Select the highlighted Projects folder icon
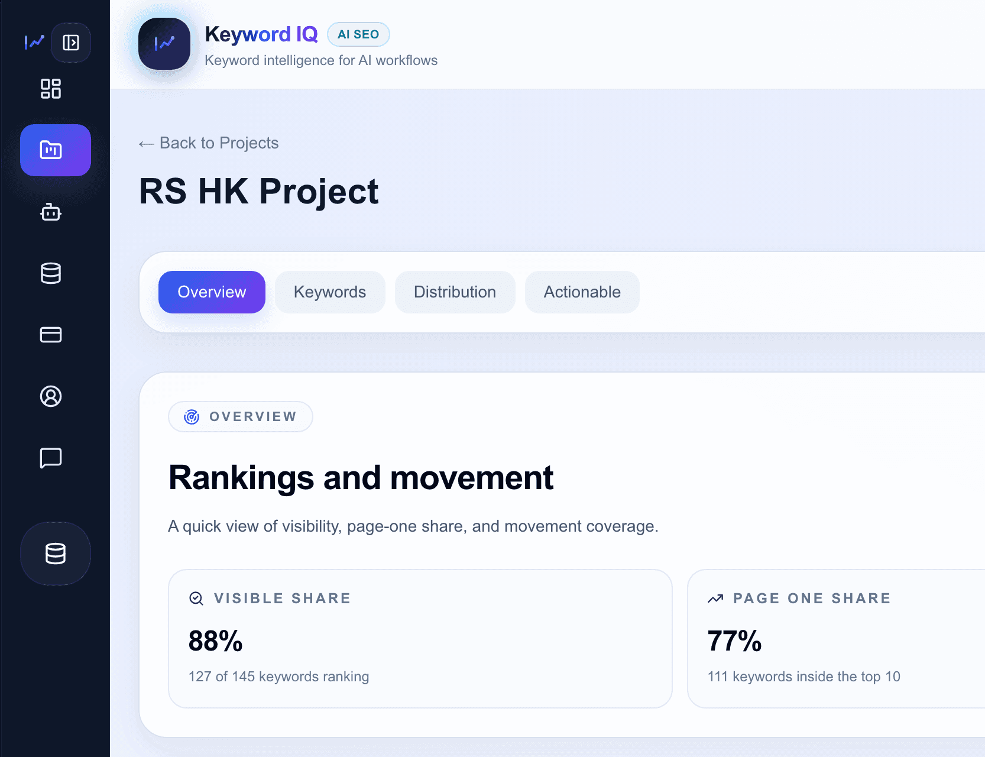This screenshot has width=985, height=757. (x=55, y=150)
